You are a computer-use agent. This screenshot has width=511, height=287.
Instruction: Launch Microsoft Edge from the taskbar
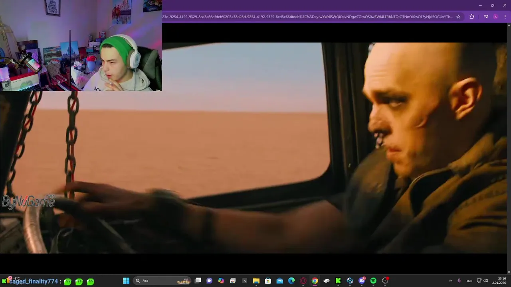click(x=291, y=281)
